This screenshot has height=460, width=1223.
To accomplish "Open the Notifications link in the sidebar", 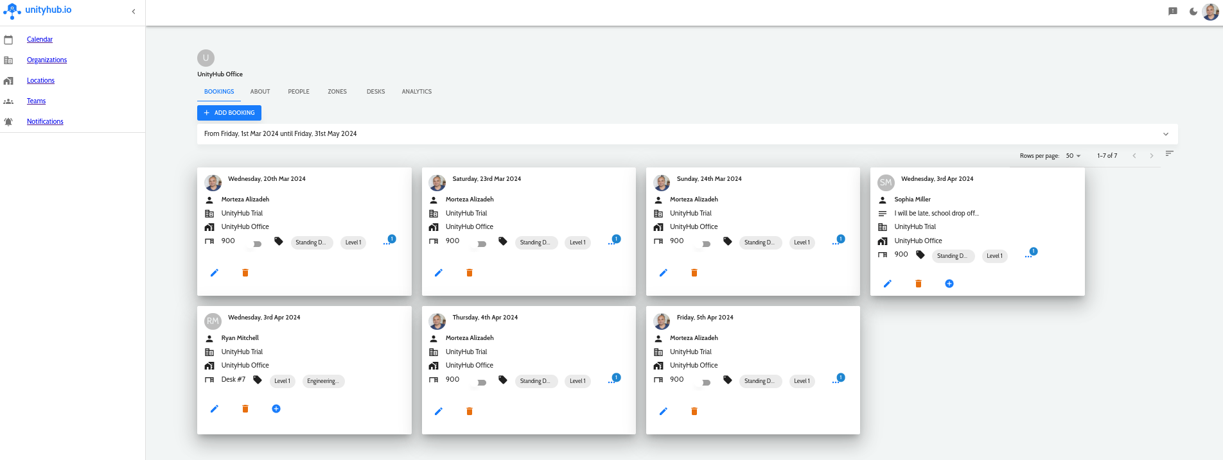I will [45, 122].
